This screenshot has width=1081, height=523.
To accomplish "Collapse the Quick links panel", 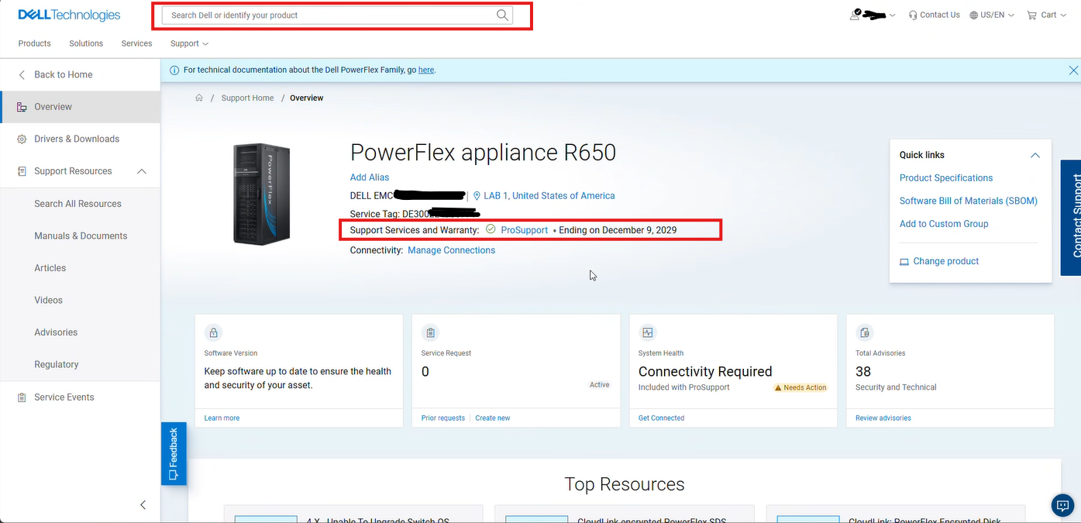I will [1035, 155].
